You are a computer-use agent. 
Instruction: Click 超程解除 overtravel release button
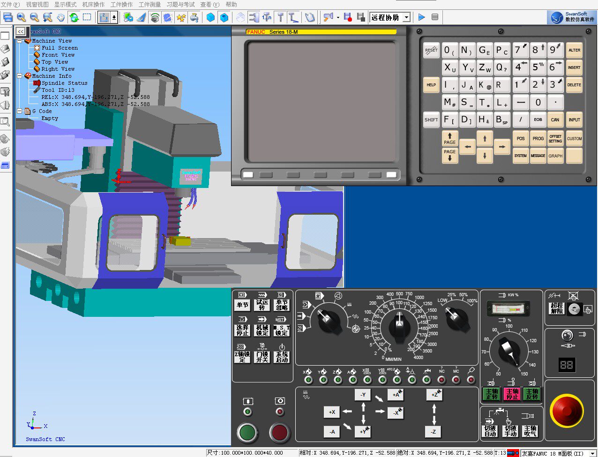557,308
